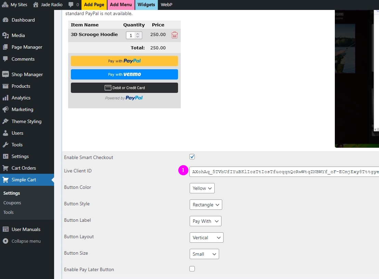
Task: Open Simple Cart Coupons submenu
Action: 12,203
